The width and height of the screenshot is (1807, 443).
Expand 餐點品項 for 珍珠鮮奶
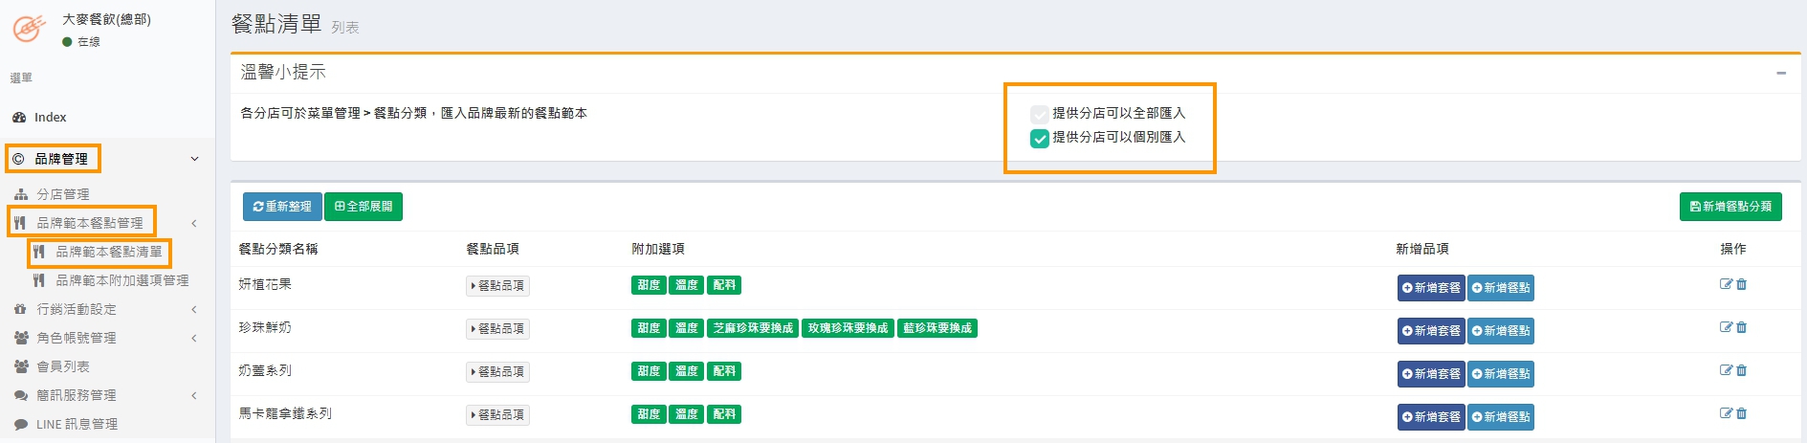pos(497,329)
